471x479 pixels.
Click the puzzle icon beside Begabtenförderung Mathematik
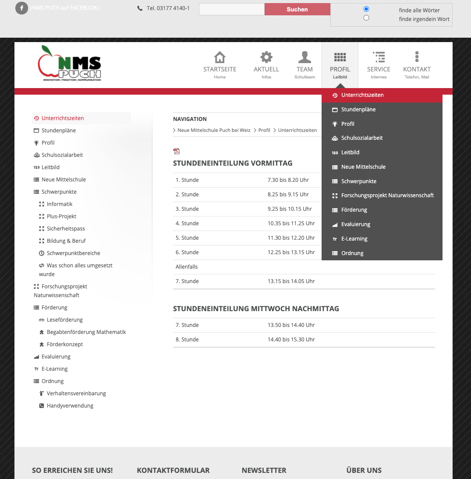[x=42, y=332]
